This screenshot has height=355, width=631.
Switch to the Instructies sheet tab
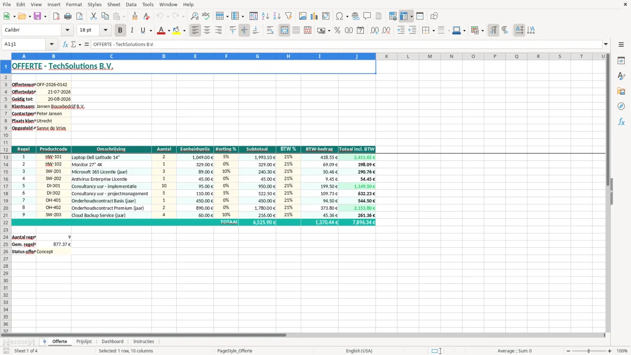144,341
